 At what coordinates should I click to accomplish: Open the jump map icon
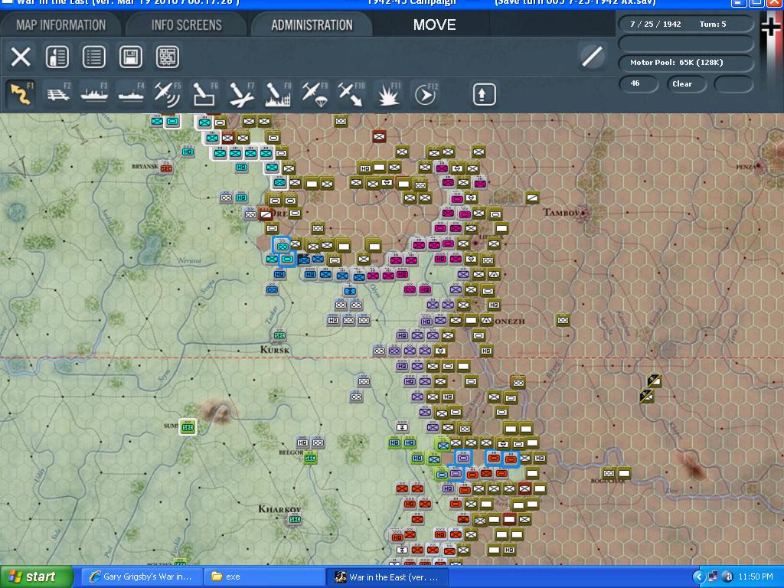[168, 57]
